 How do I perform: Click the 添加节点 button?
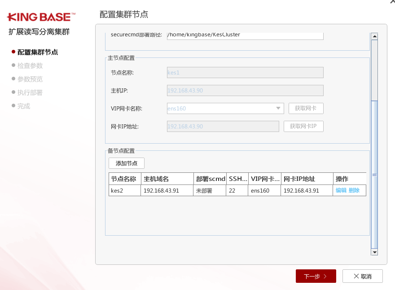(x=126, y=163)
